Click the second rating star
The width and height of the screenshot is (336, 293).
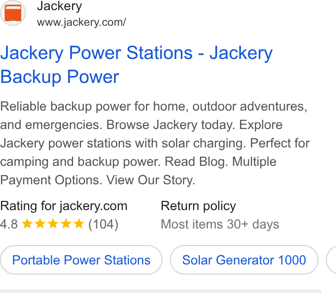pyautogui.click(x=40, y=224)
